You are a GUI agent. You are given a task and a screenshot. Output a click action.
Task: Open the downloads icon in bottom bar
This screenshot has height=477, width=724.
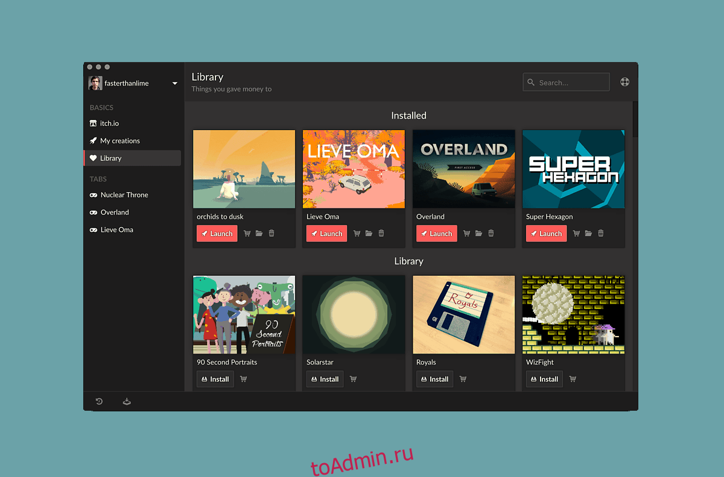pyautogui.click(x=127, y=402)
